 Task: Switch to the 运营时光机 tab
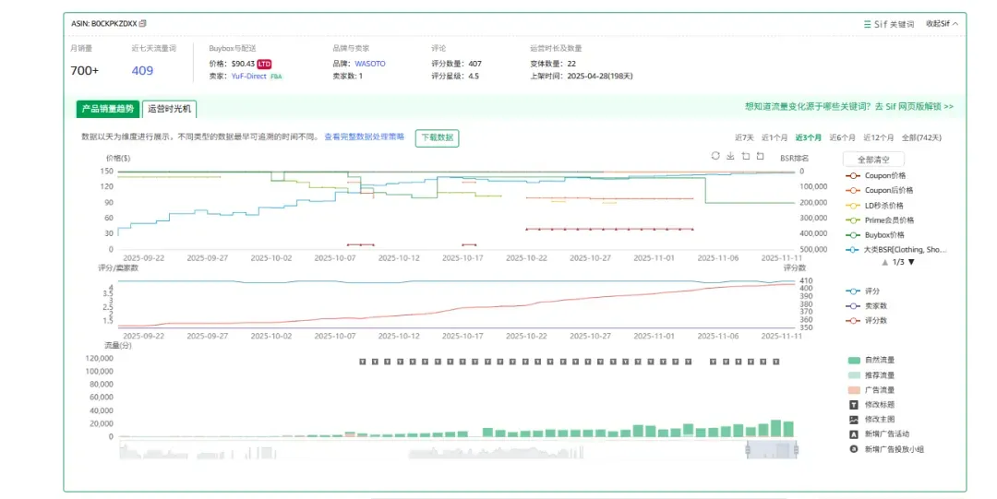point(169,109)
